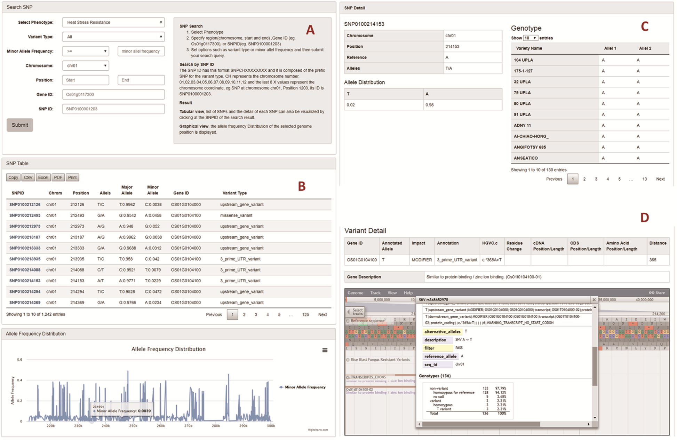677x440 pixels.
Task: Go to SNP table page 2
Action: coord(244,315)
